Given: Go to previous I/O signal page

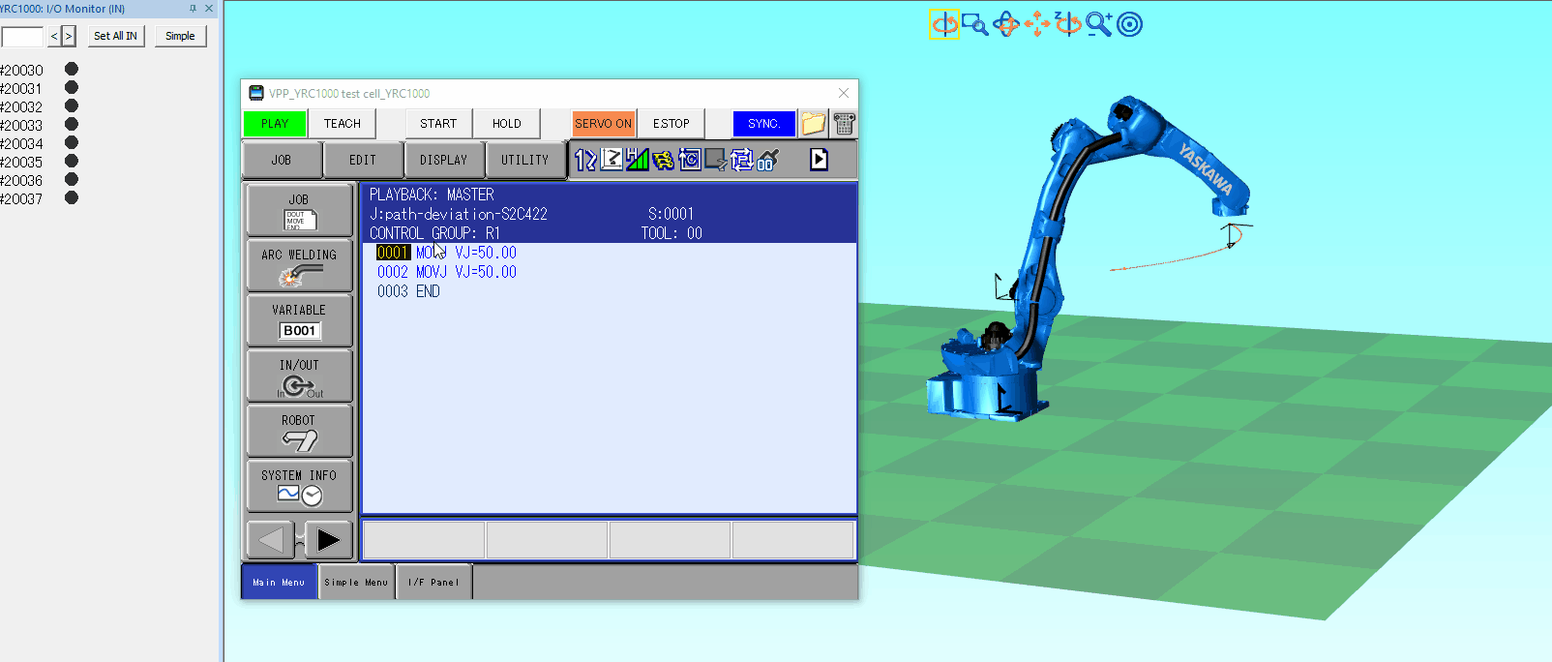Looking at the screenshot, I should coord(54,36).
